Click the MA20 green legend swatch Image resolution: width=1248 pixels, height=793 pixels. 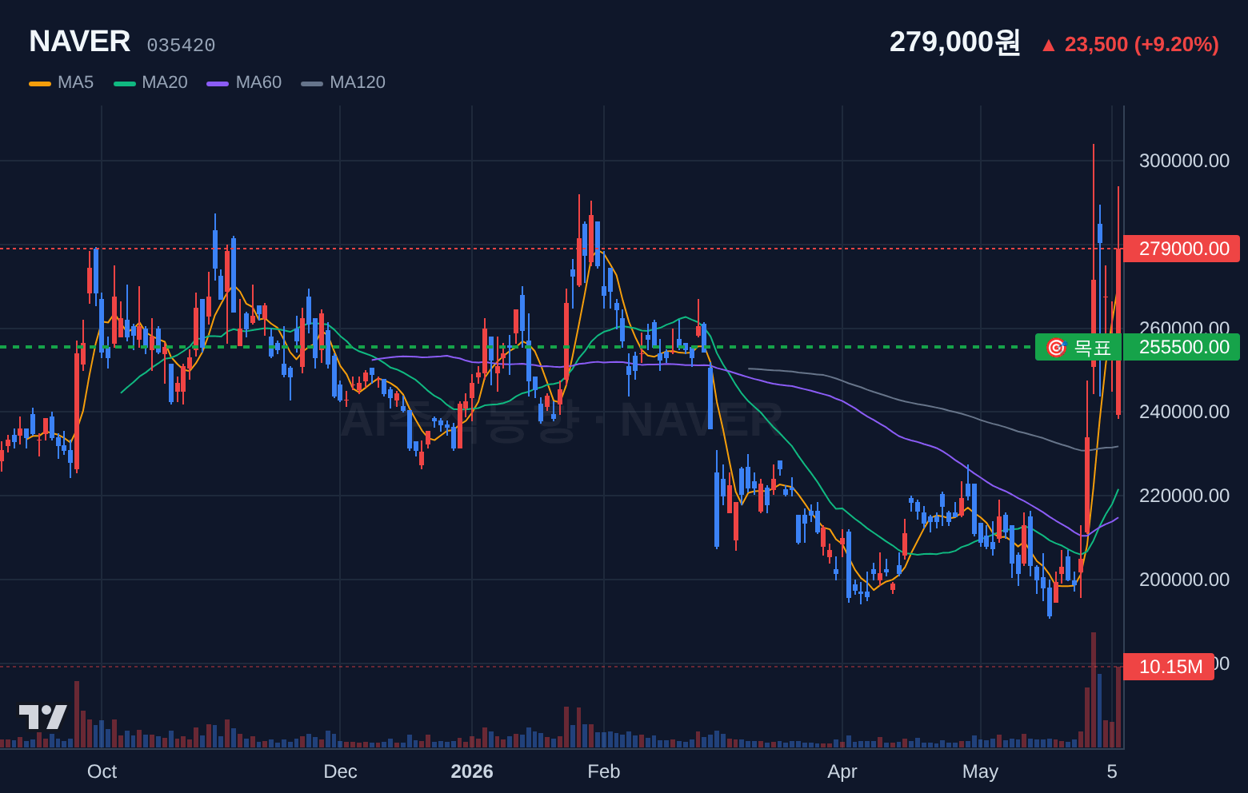[125, 83]
